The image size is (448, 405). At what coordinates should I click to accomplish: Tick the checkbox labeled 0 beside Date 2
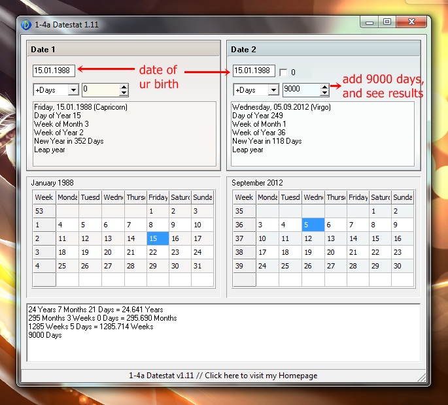pos(283,73)
